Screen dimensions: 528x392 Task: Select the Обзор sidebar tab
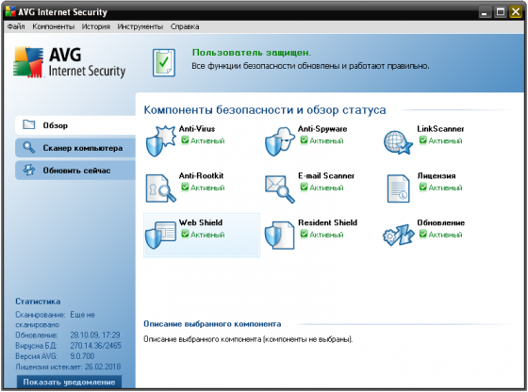click(75, 125)
